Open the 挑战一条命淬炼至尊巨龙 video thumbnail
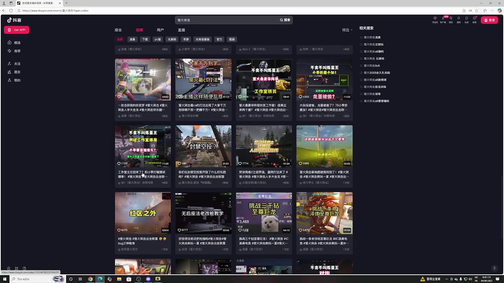Viewport: 504px width, 283px height. 324,213
